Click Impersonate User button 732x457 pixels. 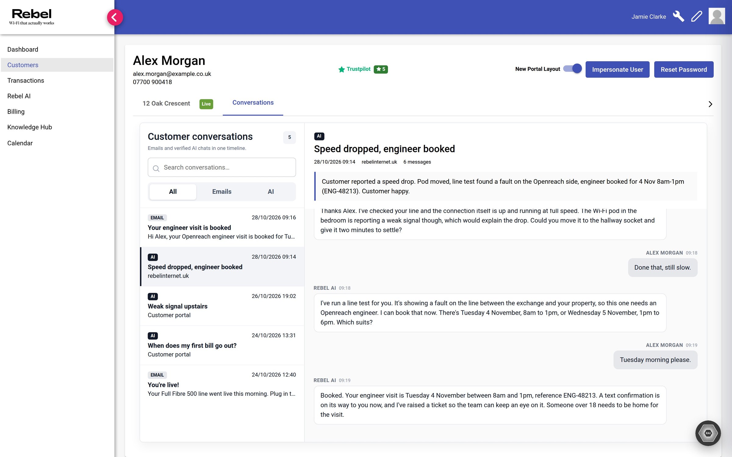tap(617, 69)
